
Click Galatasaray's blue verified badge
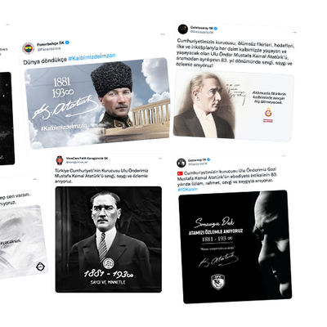216,28
